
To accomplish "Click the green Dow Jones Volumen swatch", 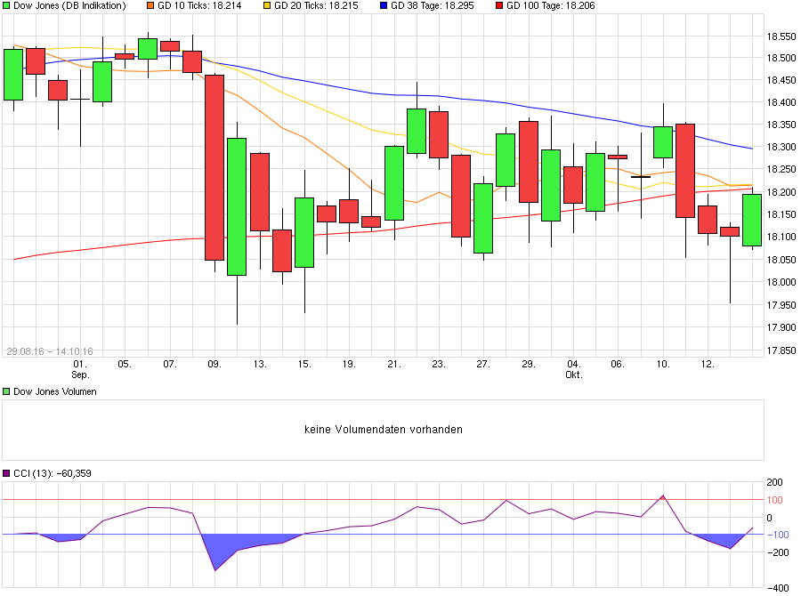I will 6,391.
